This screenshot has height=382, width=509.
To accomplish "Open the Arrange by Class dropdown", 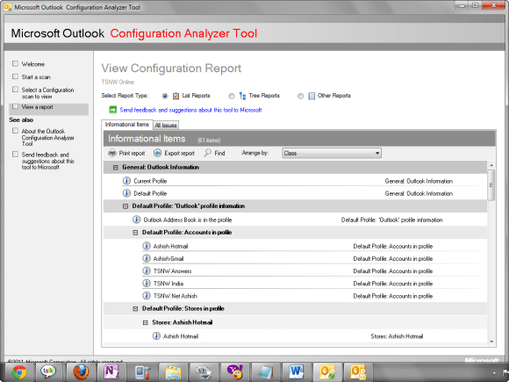I will click(332, 153).
